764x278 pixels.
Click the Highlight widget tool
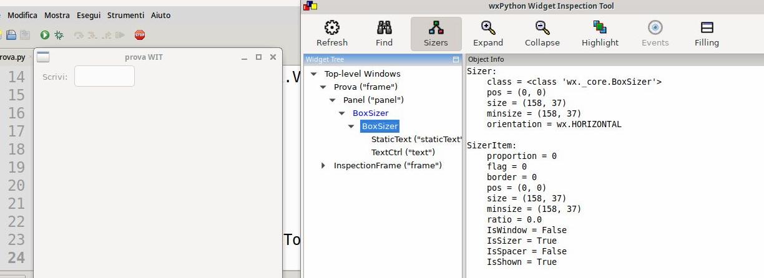(x=600, y=34)
